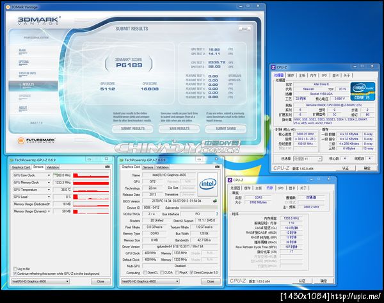Open System Info in 3DMark Vantage
Viewport: 384px width, 303px height.
click(27, 73)
